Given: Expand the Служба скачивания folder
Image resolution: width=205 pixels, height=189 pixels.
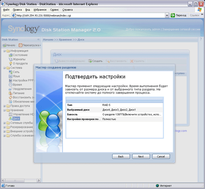Looking at the screenshot, I should coord(4,135).
